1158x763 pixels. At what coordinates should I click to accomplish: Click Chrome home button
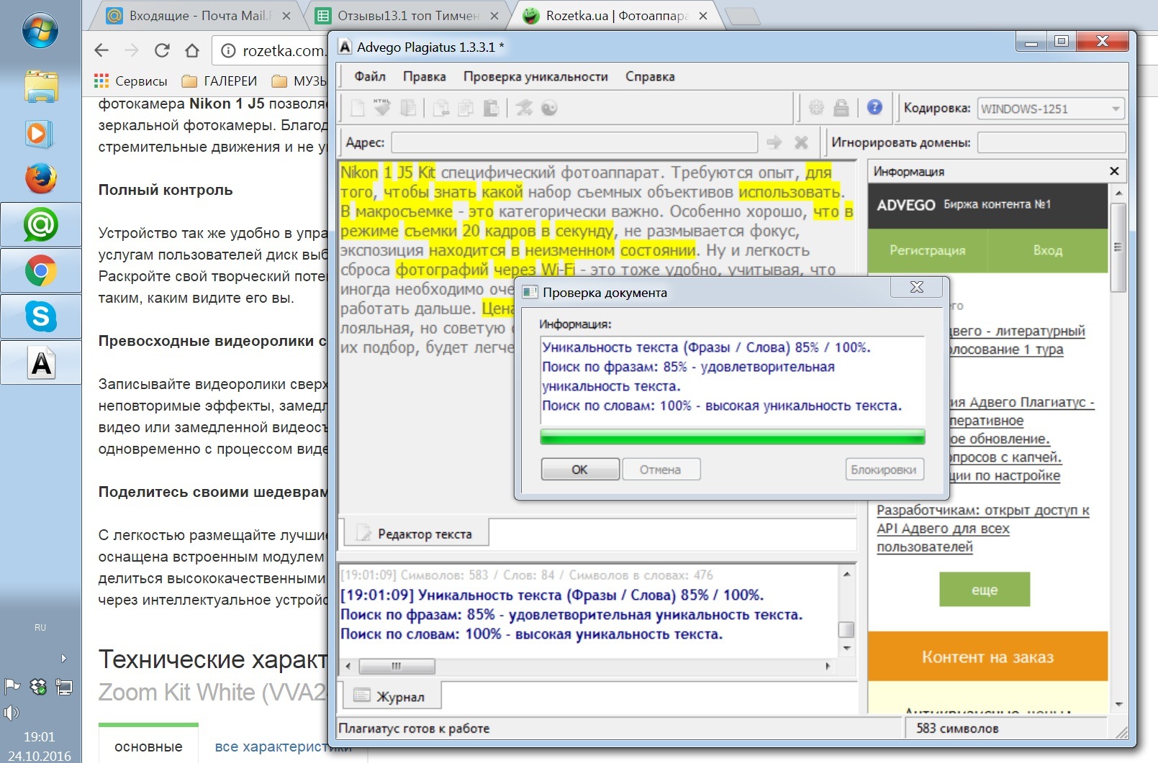point(192,50)
